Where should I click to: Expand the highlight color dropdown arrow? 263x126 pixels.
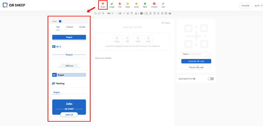click(144, 13)
